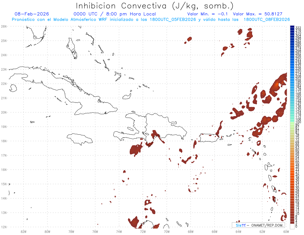Image resolution: width=304 pixels, height=235 pixels.
Task: Click the latitude label "23N"
Action: tap(4, 69)
